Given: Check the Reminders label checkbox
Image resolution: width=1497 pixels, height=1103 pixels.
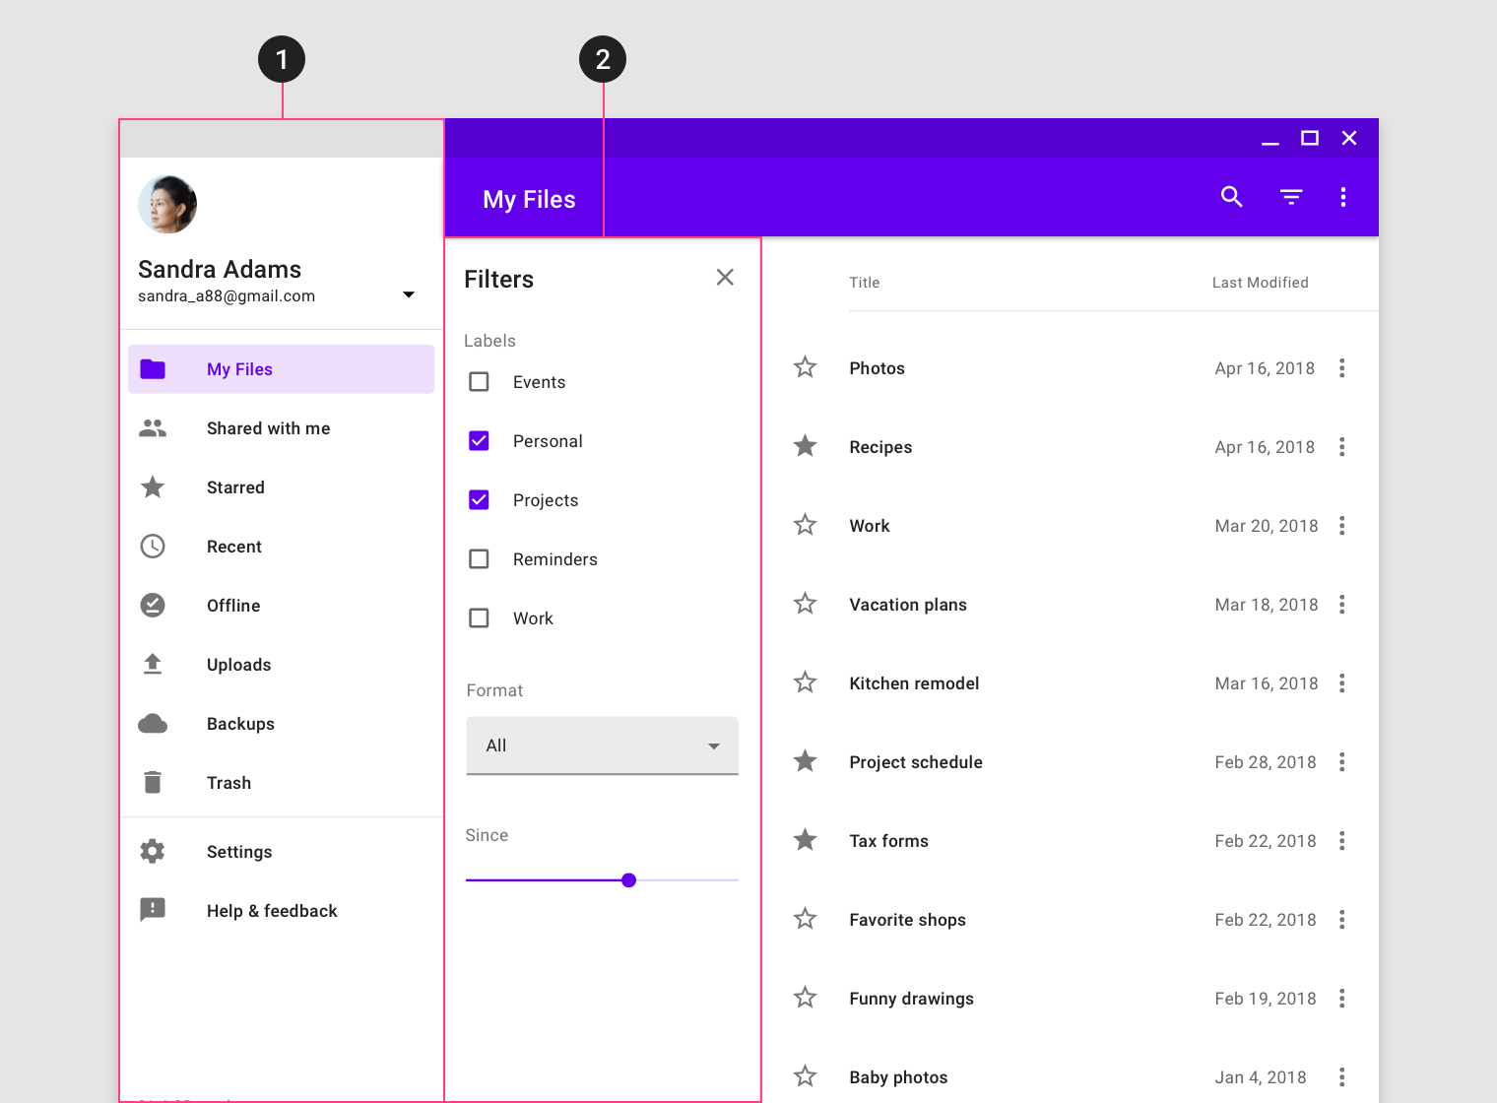Looking at the screenshot, I should [479, 558].
